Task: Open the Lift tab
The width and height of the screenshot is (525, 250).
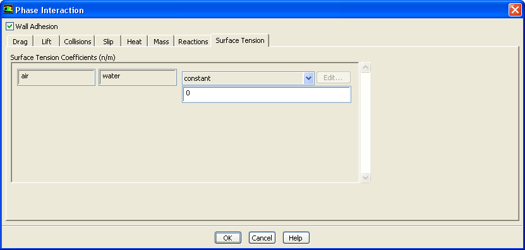Action: 47,42
